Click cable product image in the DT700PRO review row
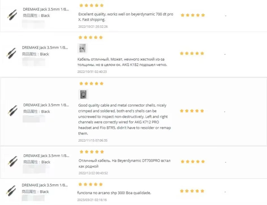This screenshot has width=267, height=205. pyautogui.click(x=12, y=161)
